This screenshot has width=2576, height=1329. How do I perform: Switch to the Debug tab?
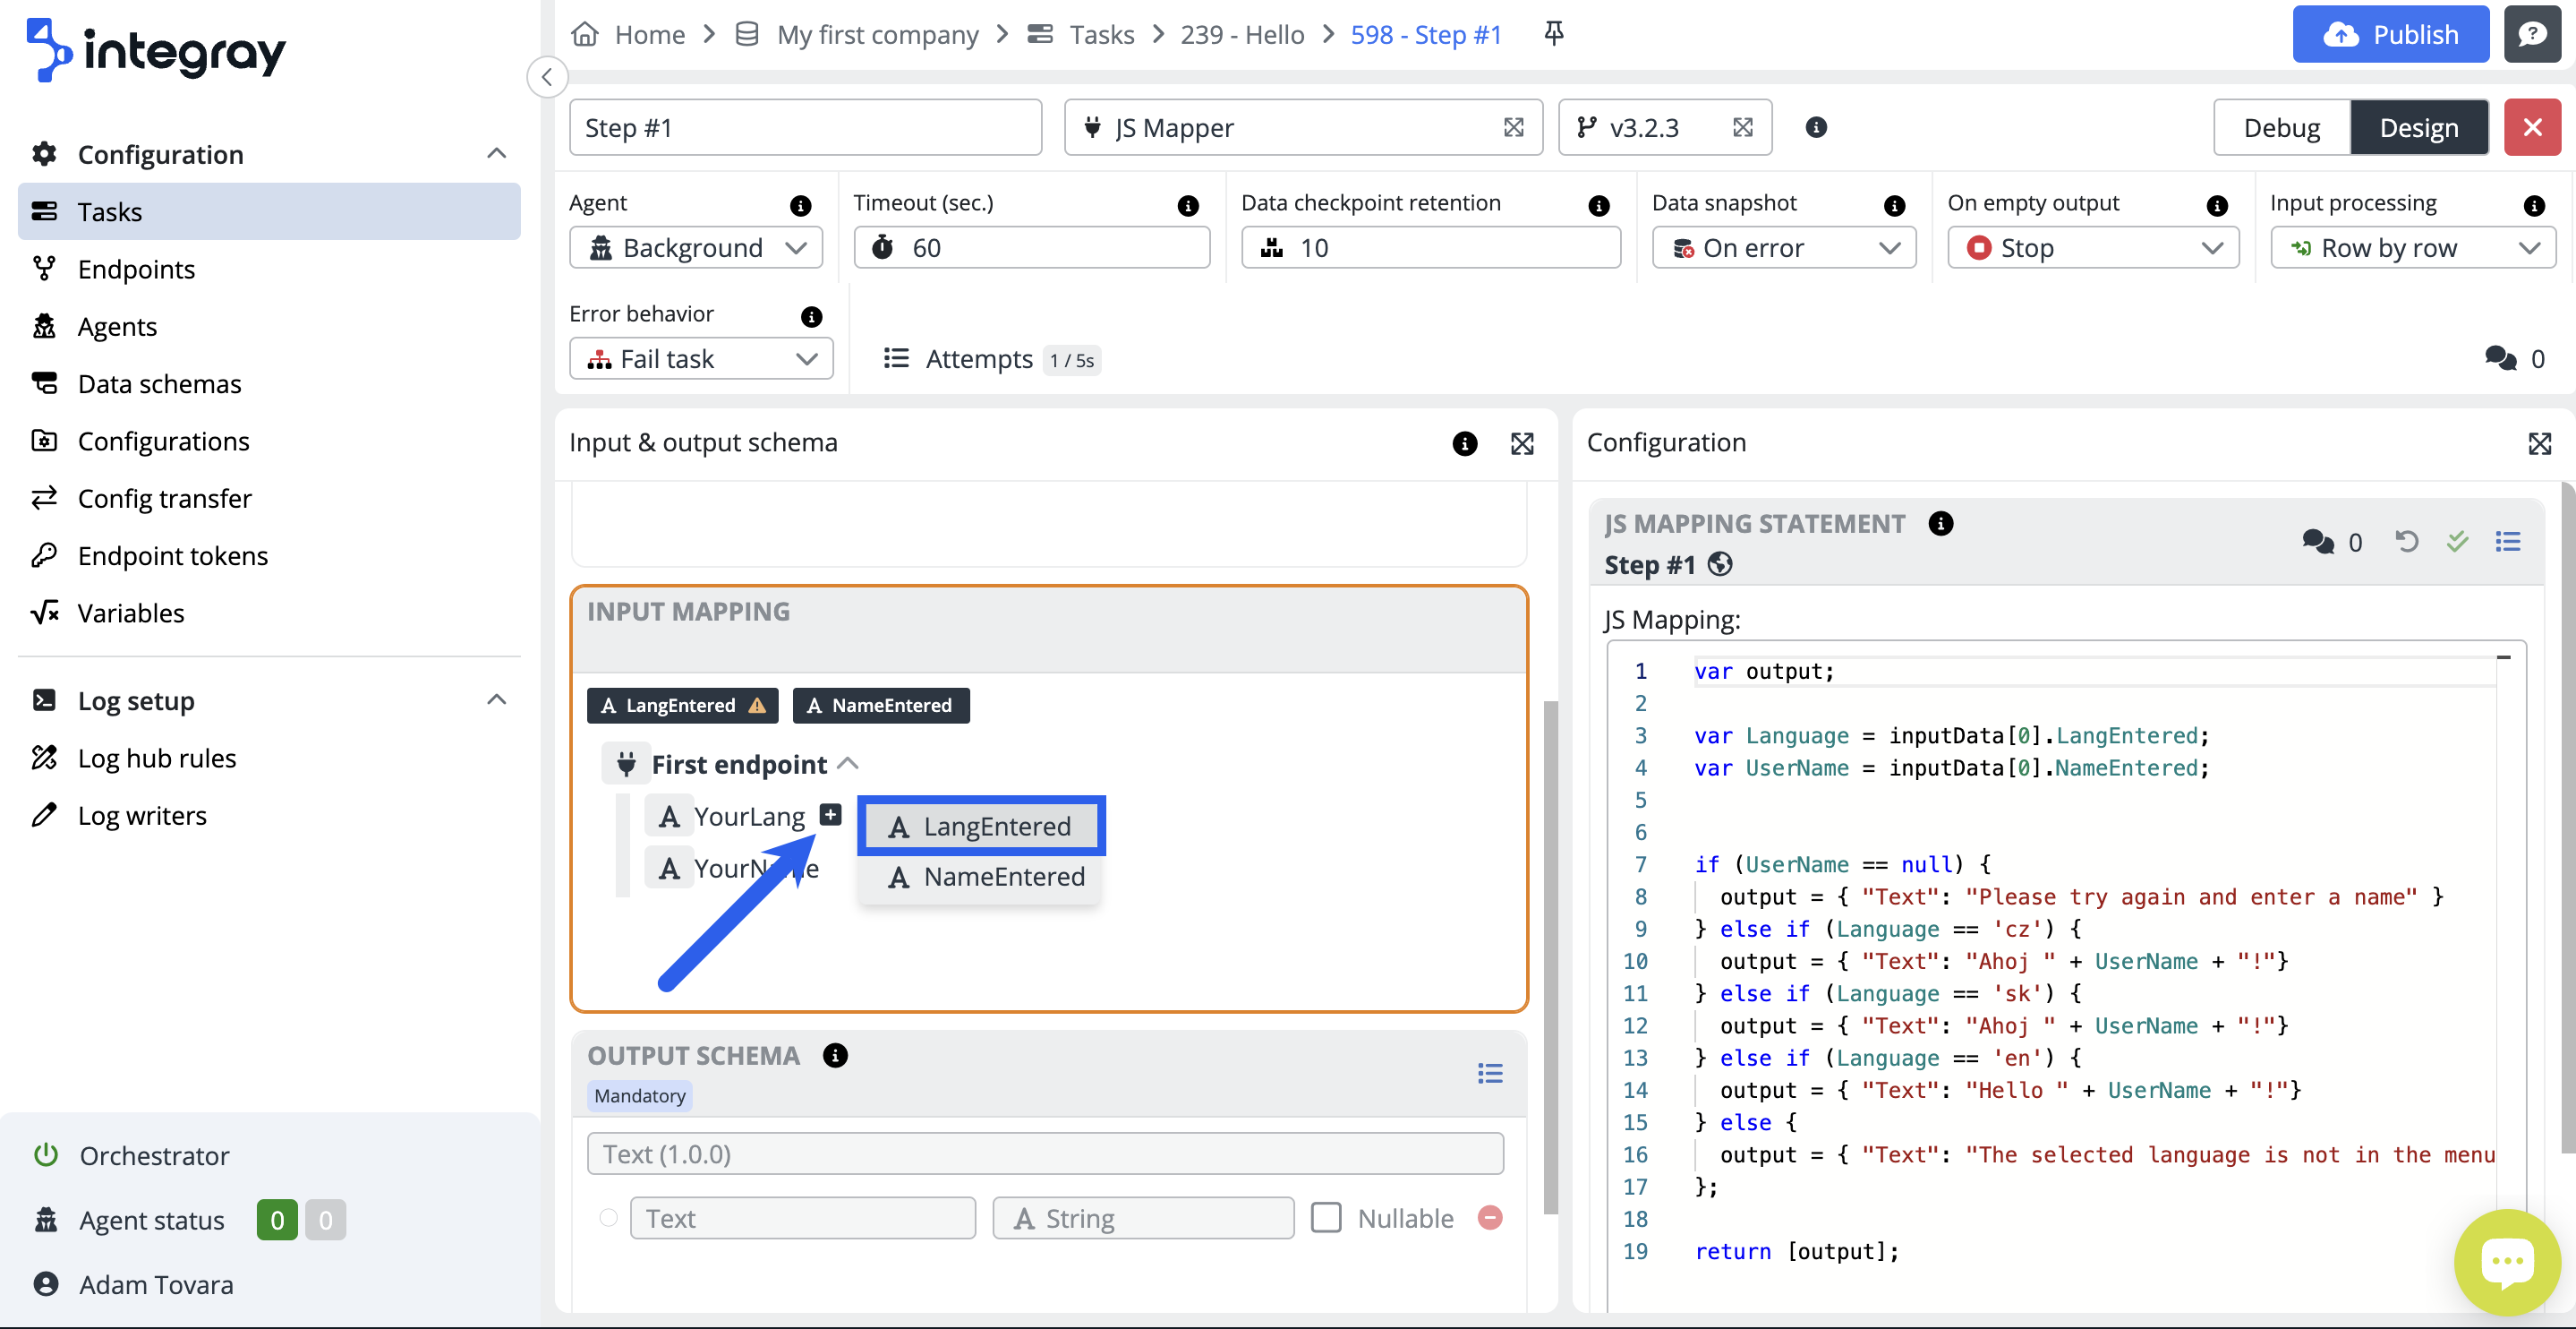click(2281, 127)
